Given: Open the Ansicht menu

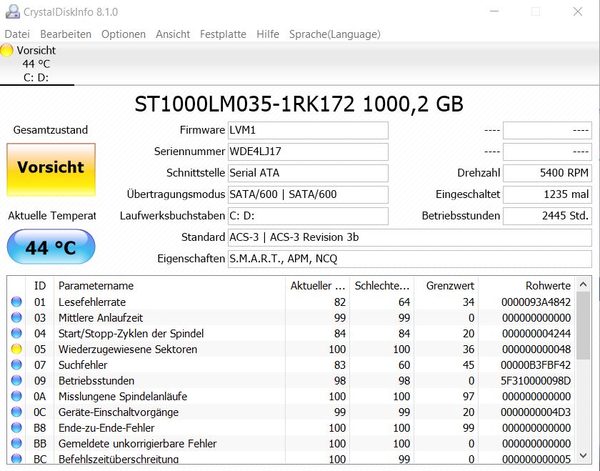Looking at the screenshot, I should coord(173,34).
